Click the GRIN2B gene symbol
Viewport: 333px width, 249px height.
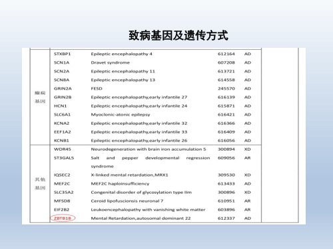coord(63,97)
